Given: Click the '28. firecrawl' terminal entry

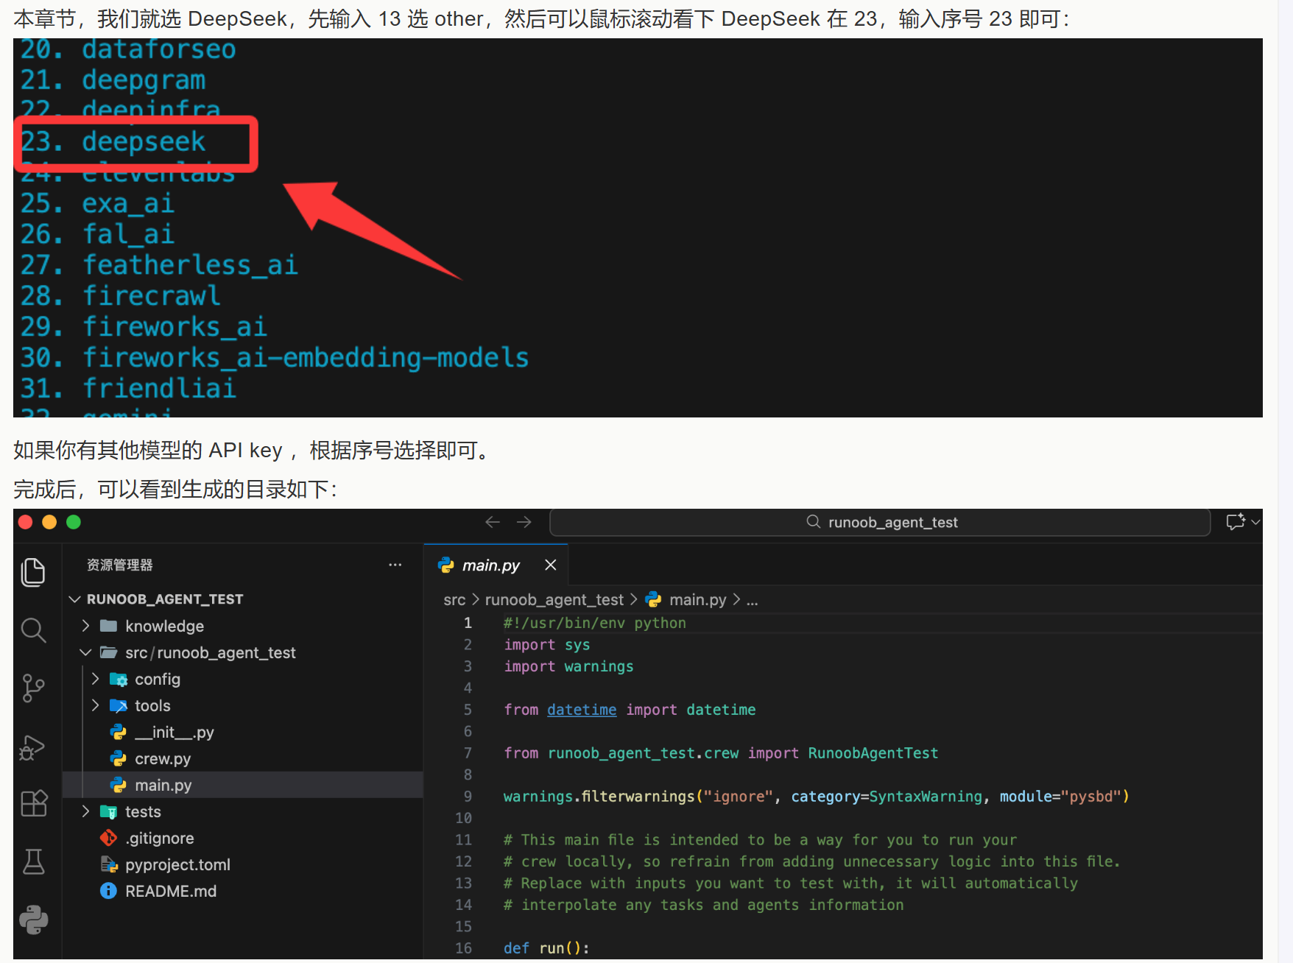Looking at the screenshot, I should pos(120,295).
